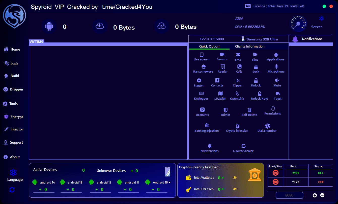338x204 pixels.
Task: Open the Injector section
Action: tap(13, 129)
